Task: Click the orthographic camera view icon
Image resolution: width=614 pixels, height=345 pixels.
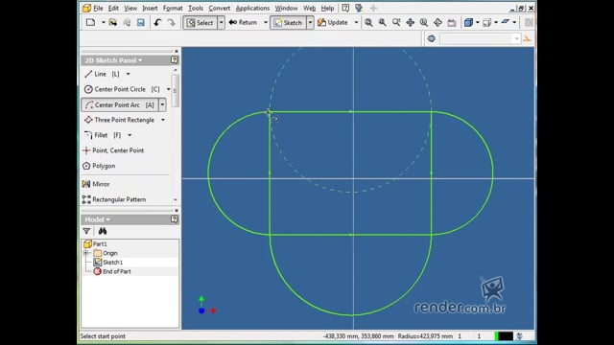Action: click(486, 23)
